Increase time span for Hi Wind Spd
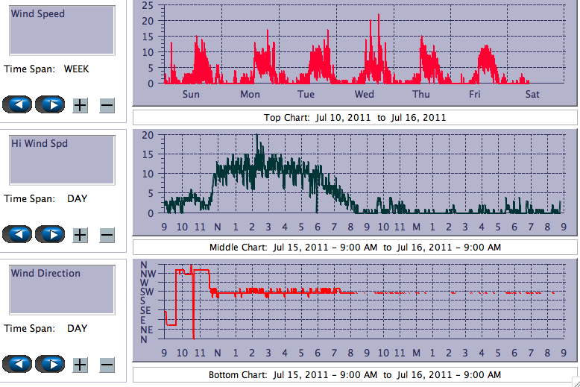The width and height of the screenshot is (580, 387). (81, 235)
